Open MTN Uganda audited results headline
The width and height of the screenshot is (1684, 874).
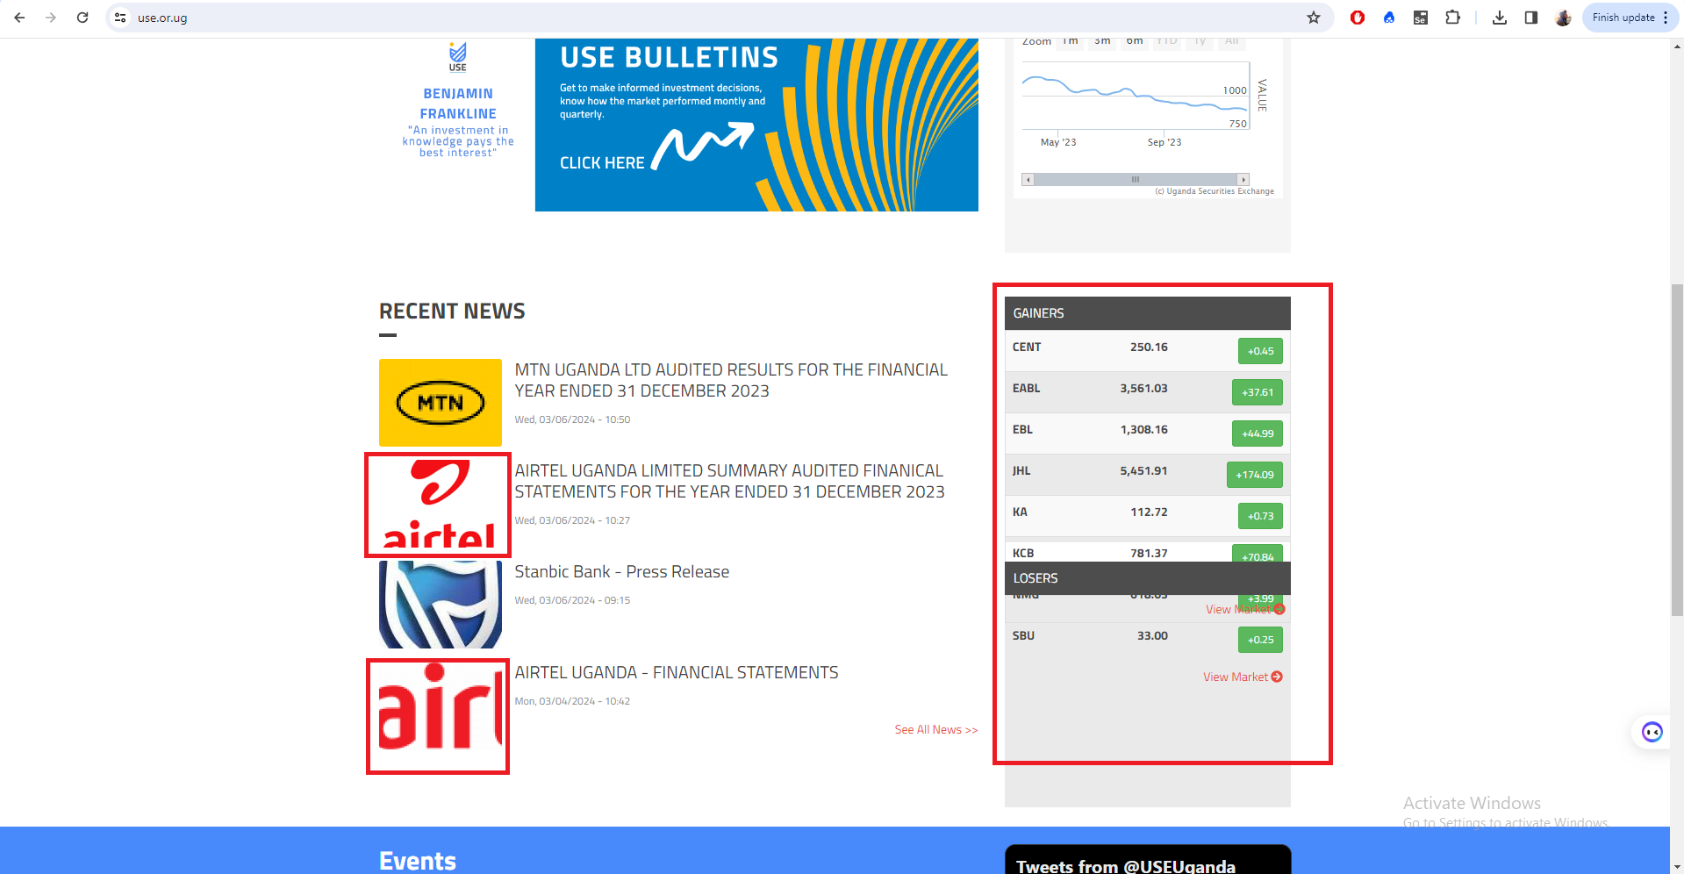(x=731, y=381)
